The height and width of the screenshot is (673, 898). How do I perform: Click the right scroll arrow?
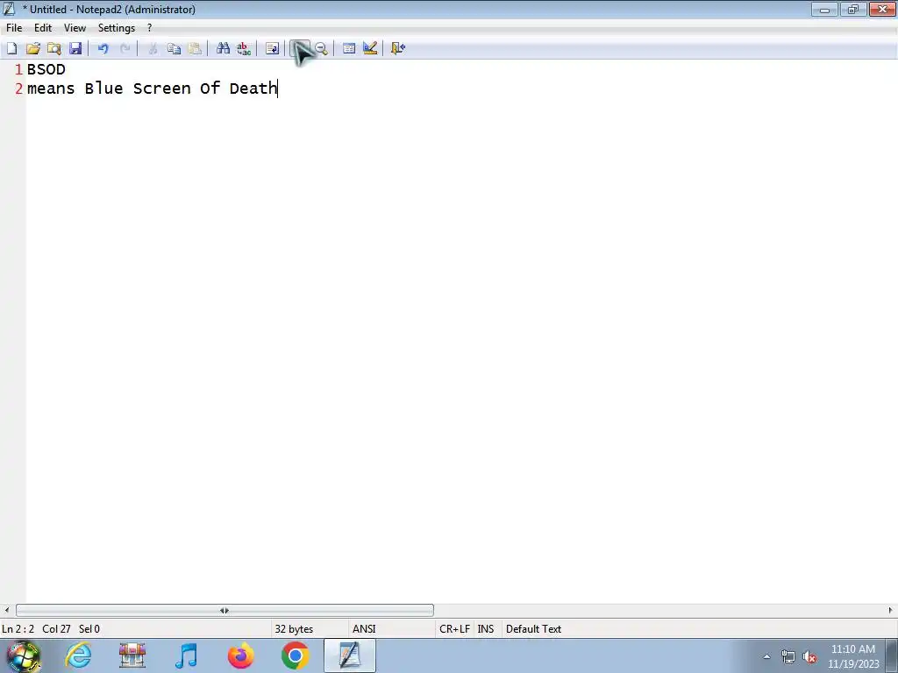tap(891, 611)
